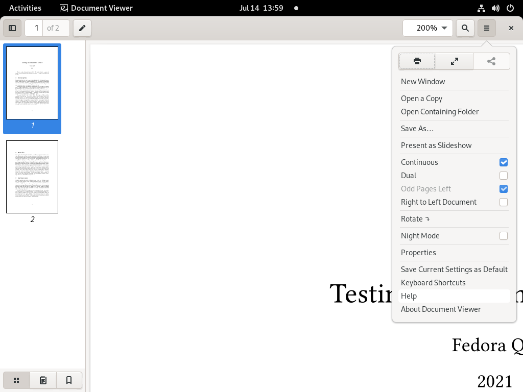523x392 pixels.
Task: Enable the Night Mode checkbox
Action: 503,236
